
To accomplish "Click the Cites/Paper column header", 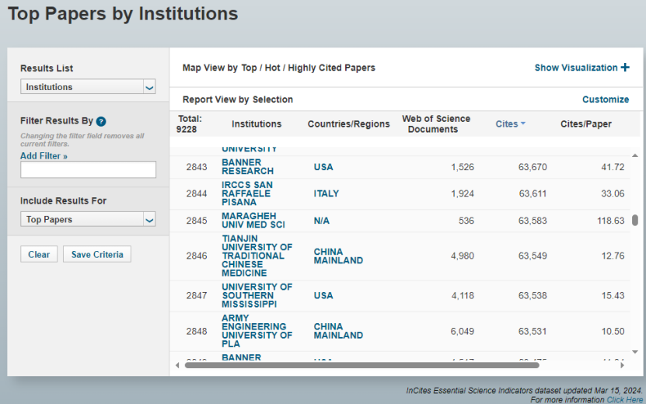I will [x=586, y=124].
